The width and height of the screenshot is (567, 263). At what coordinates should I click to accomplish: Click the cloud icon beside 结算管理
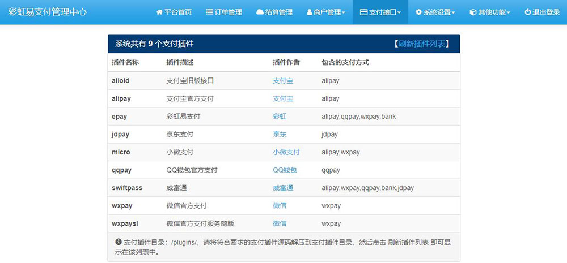pos(260,12)
